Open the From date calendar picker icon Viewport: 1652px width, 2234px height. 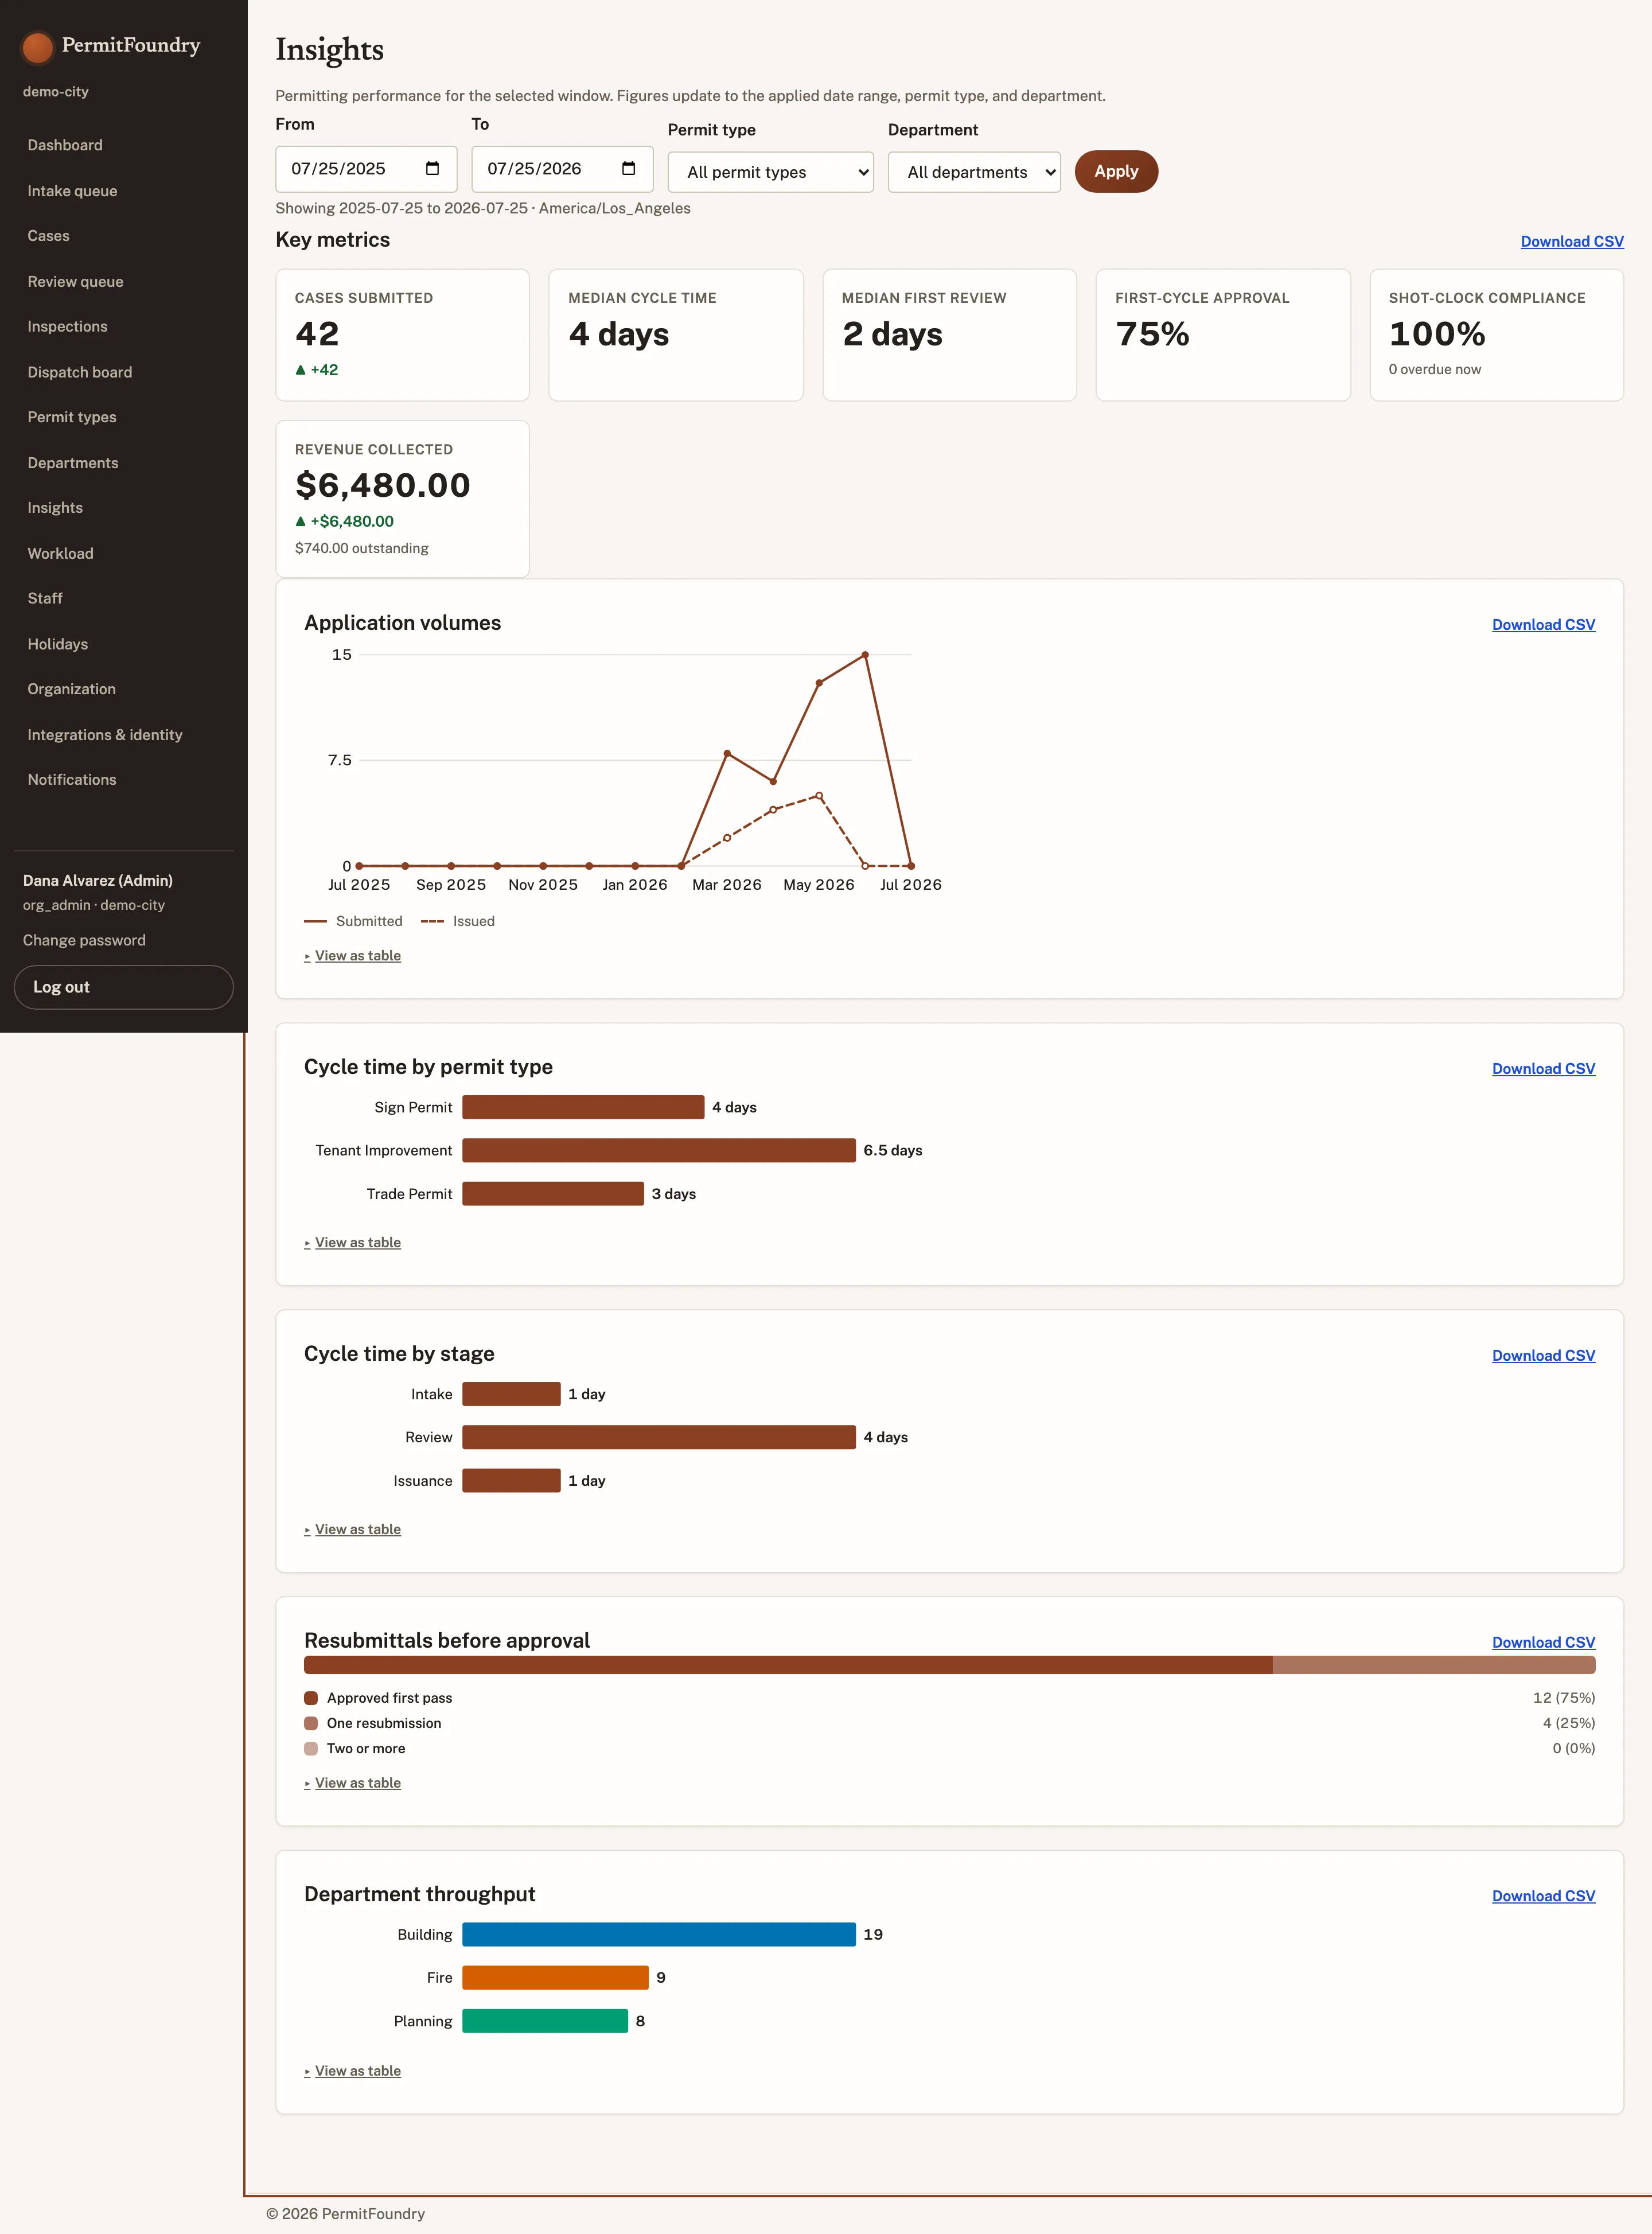(432, 168)
